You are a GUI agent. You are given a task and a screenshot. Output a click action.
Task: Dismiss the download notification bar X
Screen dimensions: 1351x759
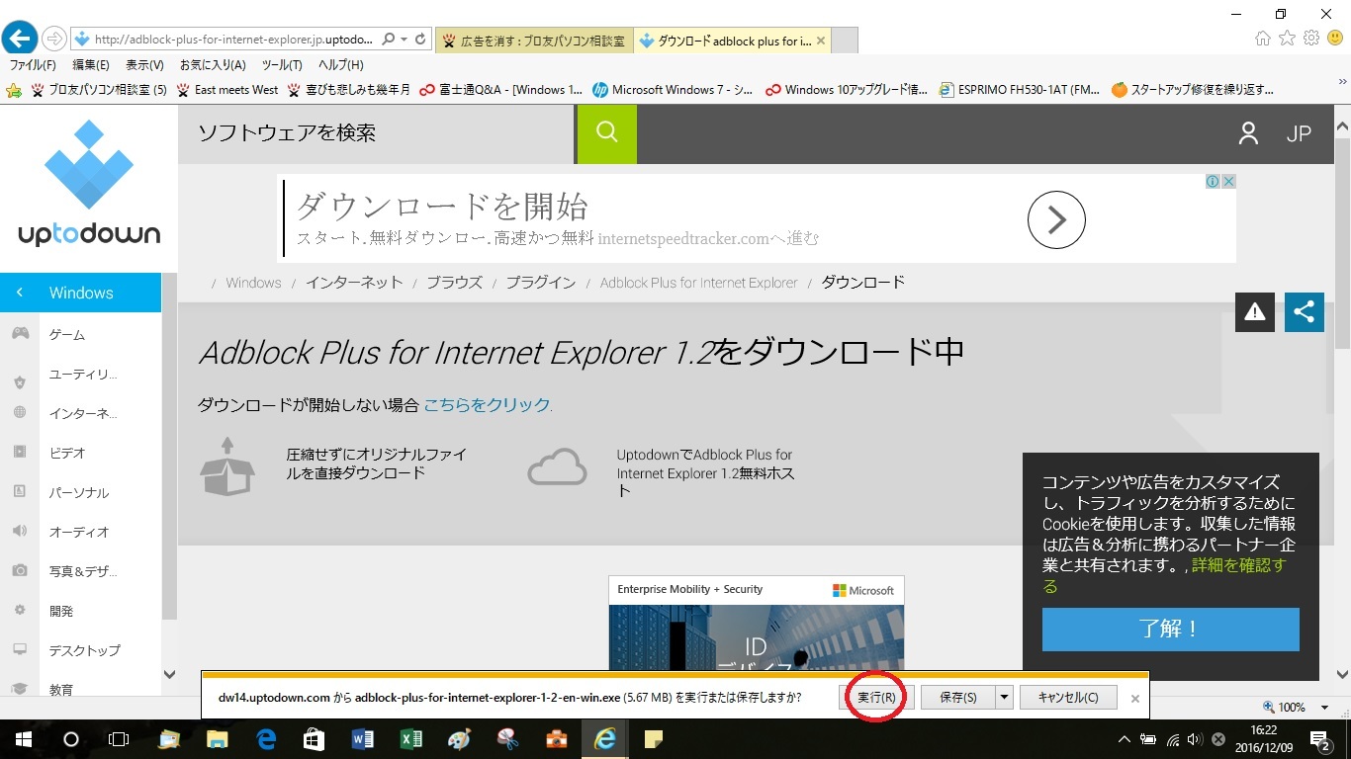pos(1135,698)
